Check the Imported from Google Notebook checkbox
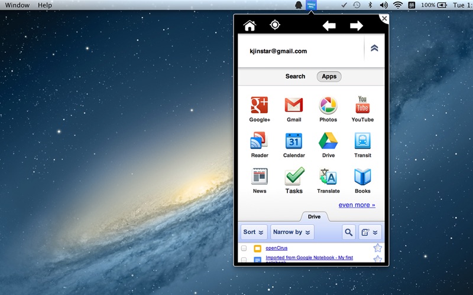This screenshot has width=473, height=295. pos(244,260)
